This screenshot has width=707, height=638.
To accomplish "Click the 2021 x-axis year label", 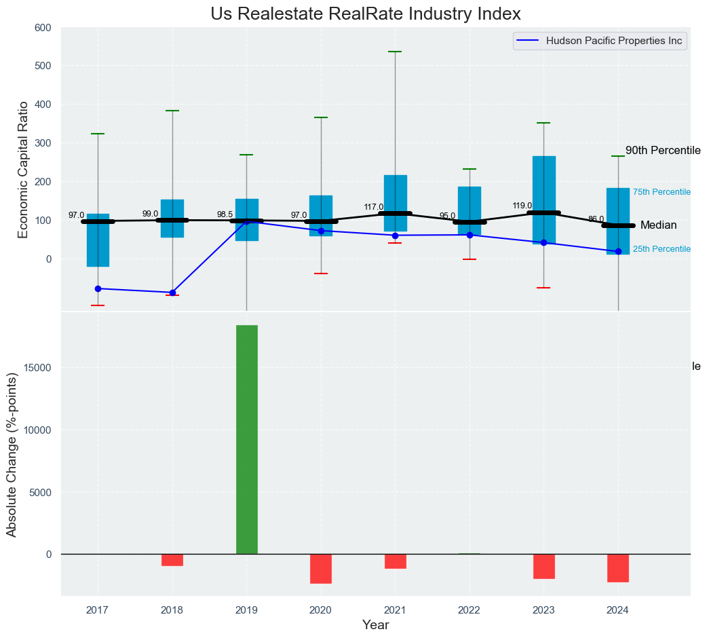I will pos(395,610).
